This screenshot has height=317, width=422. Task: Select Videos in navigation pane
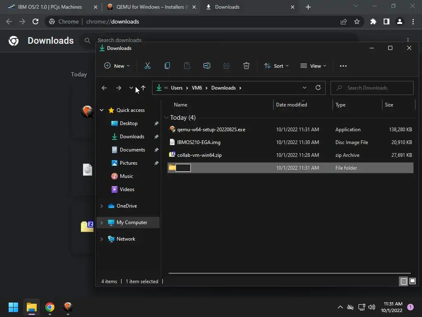click(x=127, y=189)
